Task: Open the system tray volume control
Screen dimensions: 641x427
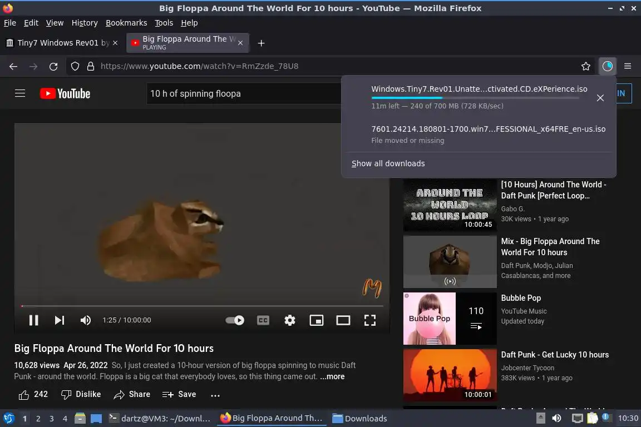Action: pyautogui.click(x=556, y=419)
